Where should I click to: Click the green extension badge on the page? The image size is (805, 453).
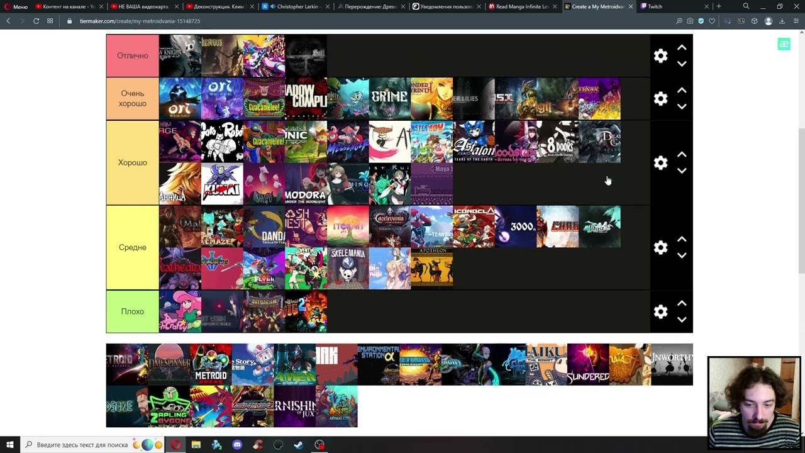784,44
